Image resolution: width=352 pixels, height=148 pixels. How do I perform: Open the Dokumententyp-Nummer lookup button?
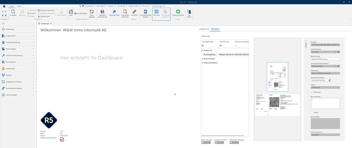point(339,66)
